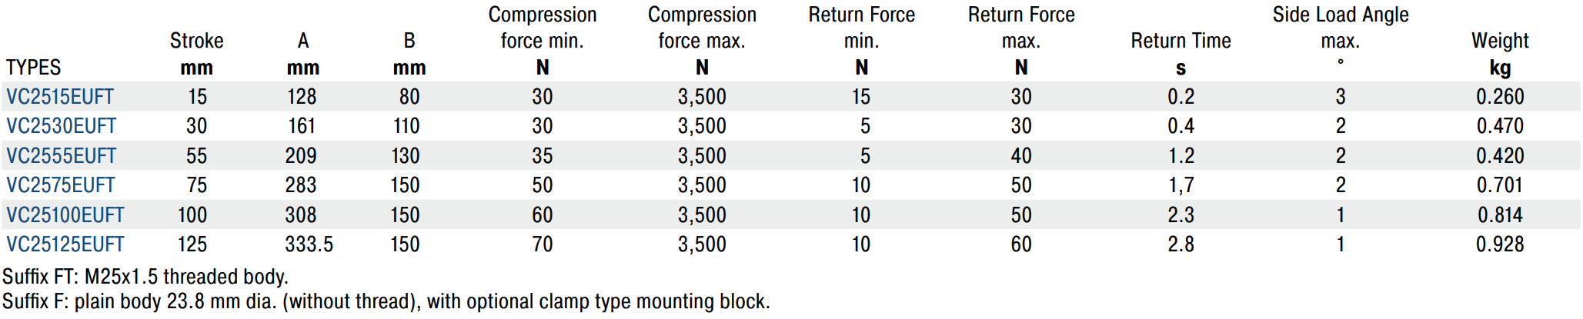Click the Return Force max. value 60

click(x=1021, y=244)
